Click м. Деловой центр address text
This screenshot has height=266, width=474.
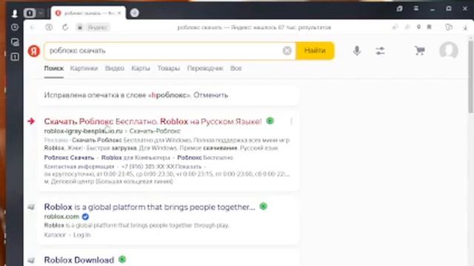click(109, 182)
